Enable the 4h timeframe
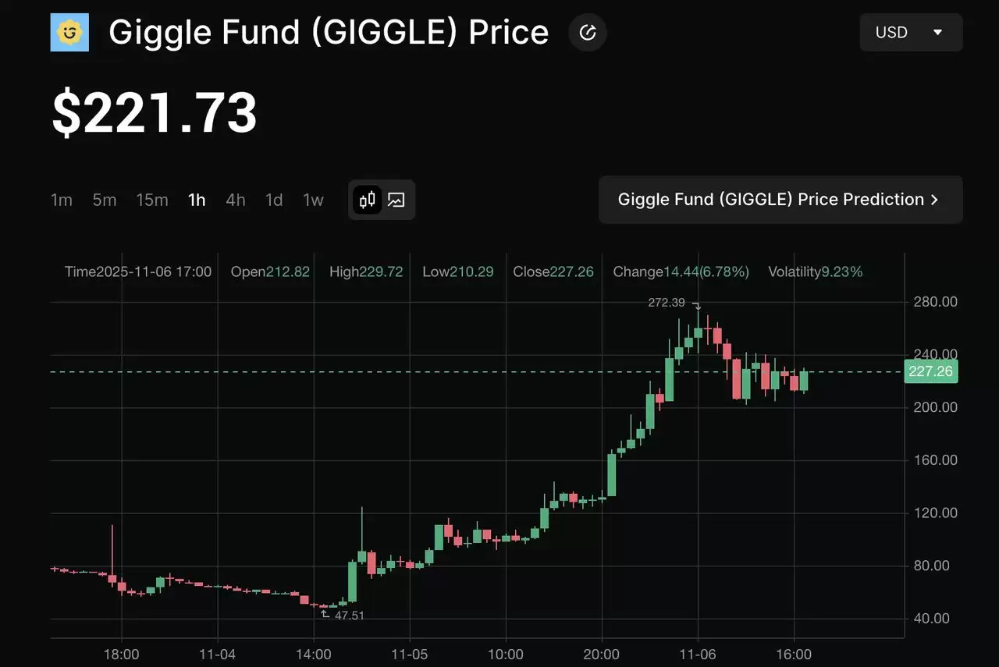Screen dimensions: 999x667 pyautogui.click(x=235, y=200)
